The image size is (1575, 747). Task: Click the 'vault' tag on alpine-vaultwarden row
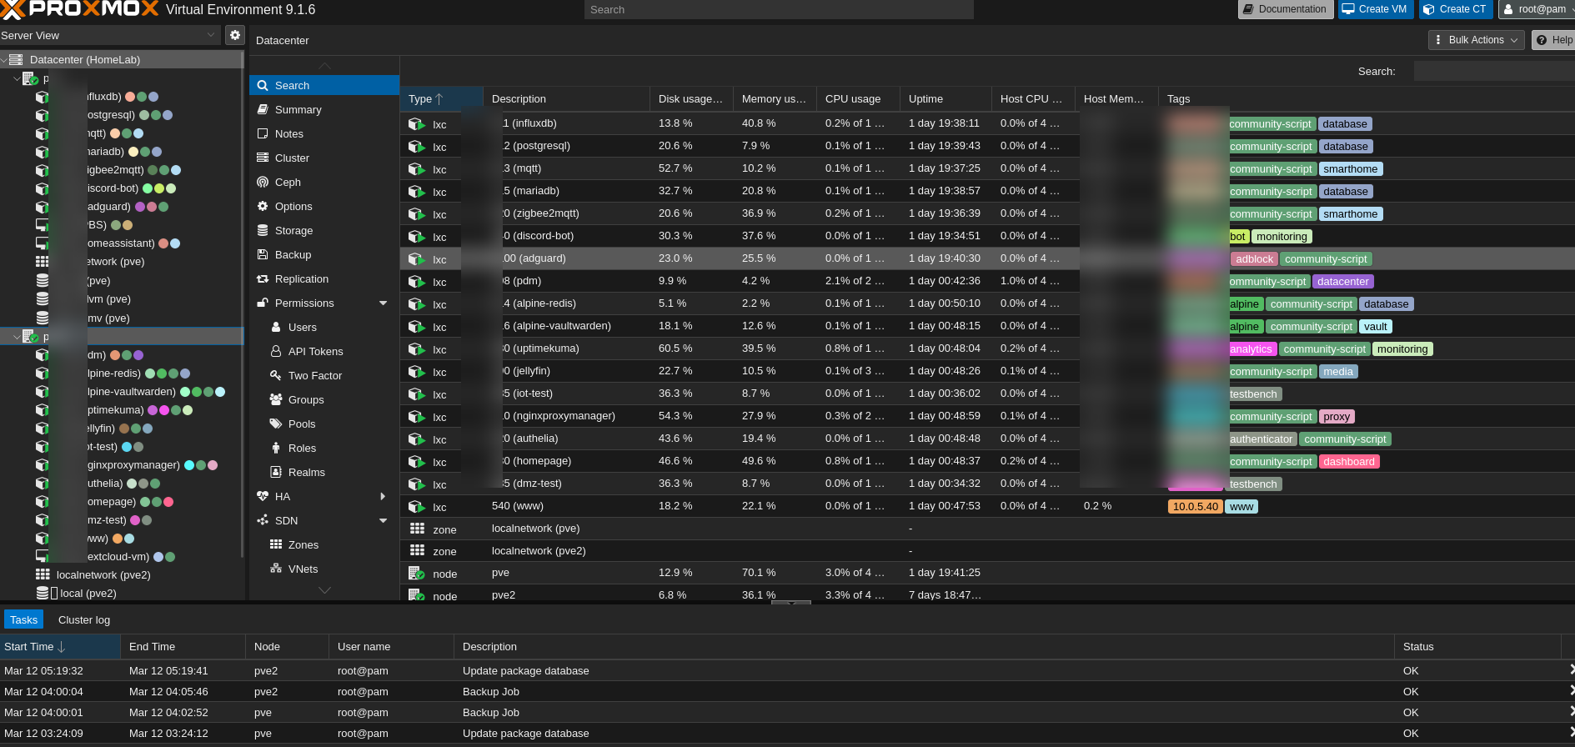[1376, 327]
